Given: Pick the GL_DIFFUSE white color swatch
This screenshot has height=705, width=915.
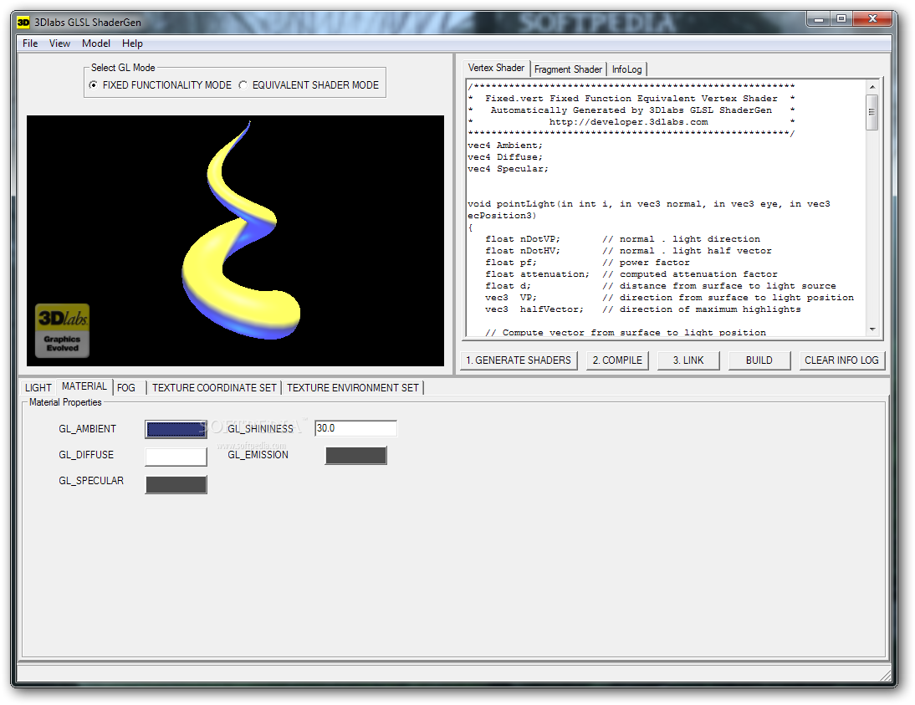Looking at the screenshot, I should 176,457.
